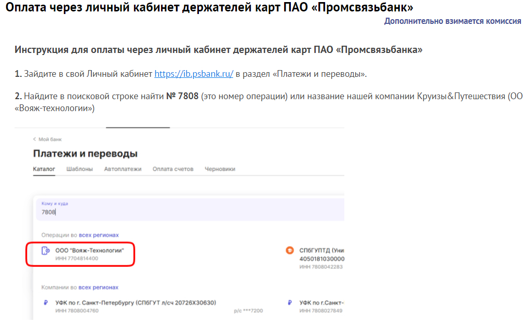The image size is (523, 324).
Task: Open the Черновики tab
Action: [x=220, y=169]
